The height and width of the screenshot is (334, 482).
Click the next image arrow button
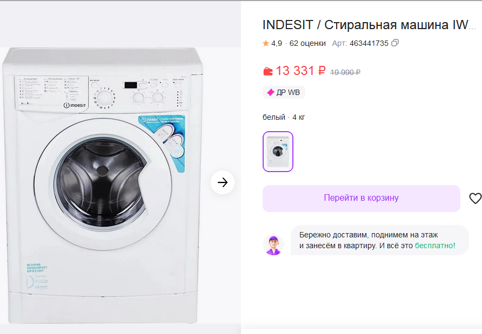[x=223, y=182]
